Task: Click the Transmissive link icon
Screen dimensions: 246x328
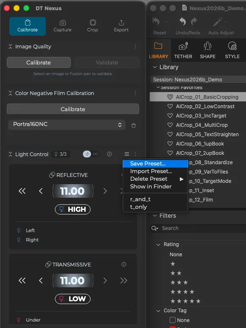Action: (x=48, y=264)
